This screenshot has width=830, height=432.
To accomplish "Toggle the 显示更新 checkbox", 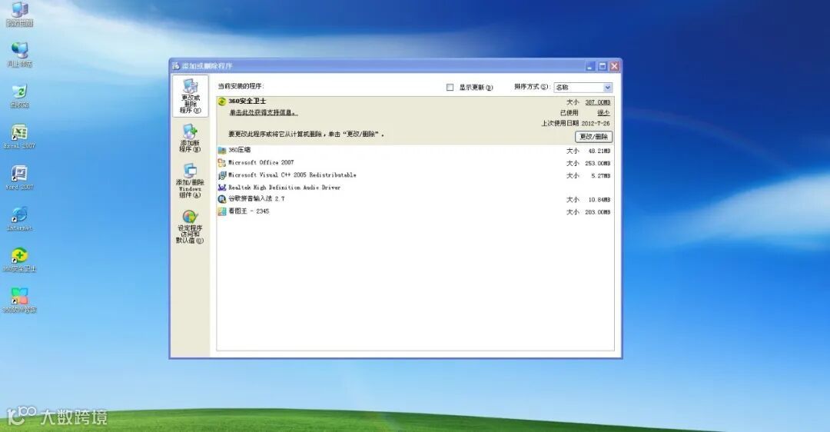I will [450, 88].
